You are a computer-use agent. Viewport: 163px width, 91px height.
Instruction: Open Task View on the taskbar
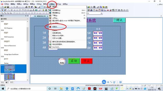pos(55,89)
